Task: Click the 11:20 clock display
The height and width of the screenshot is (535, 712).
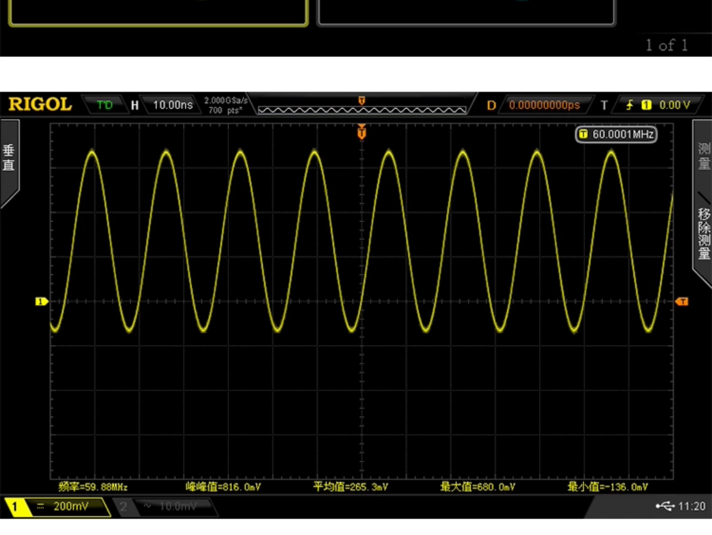Action: tap(692, 506)
